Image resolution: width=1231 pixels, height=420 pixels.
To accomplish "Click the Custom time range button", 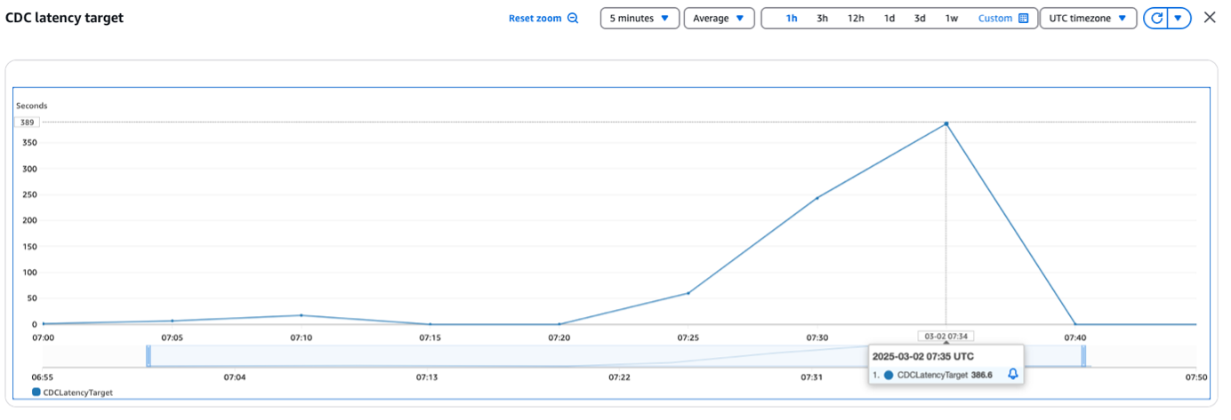I will tap(1003, 19).
